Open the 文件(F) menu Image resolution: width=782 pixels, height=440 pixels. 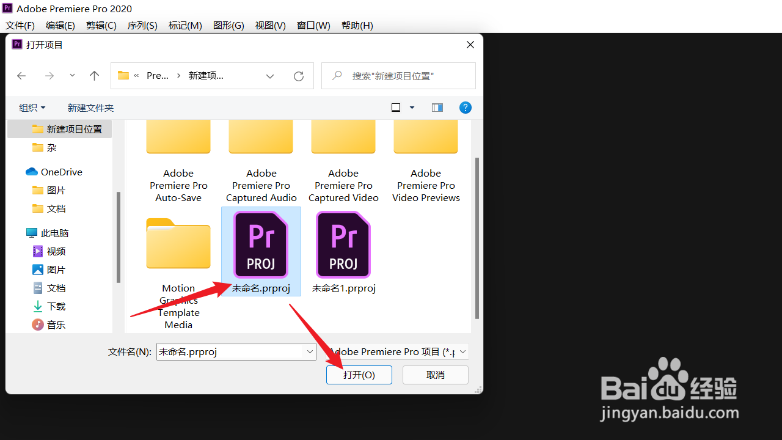coord(20,26)
